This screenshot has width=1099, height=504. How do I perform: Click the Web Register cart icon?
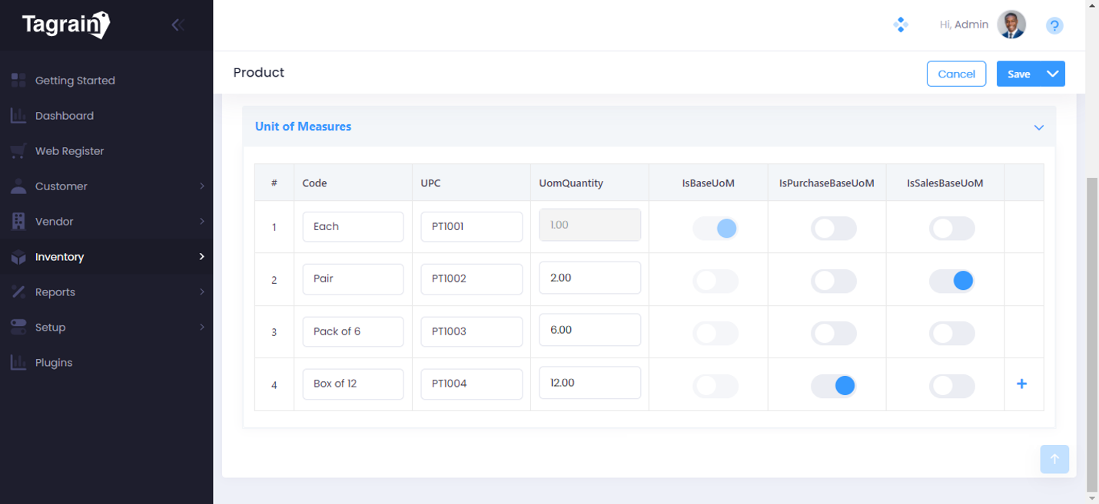pos(18,151)
